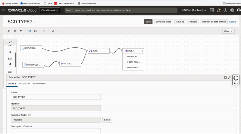Click Select for Project or folder

(x=107, y=120)
